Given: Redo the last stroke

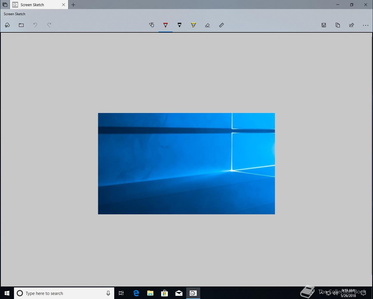Looking at the screenshot, I should pos(49,25).
